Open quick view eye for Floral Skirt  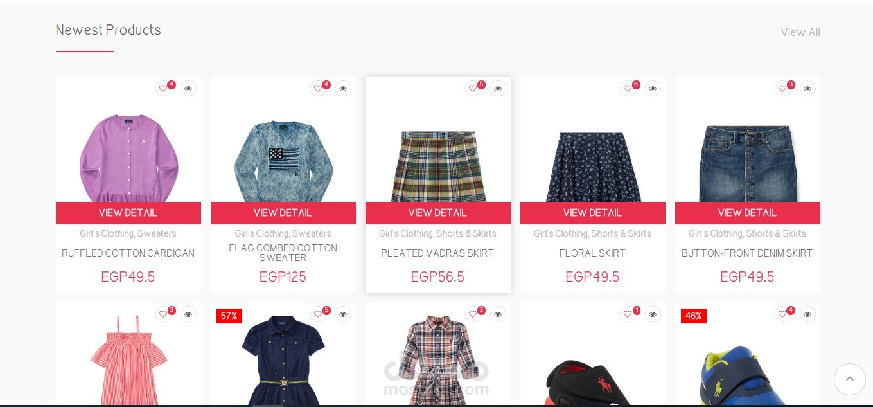coord(653,89)
